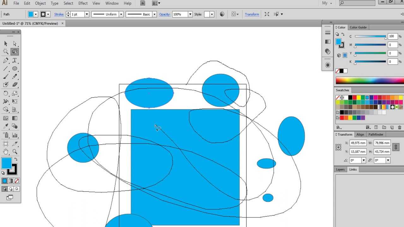This screenshot has width=404, height=227.
Task: Click the Recolor Artwork icon in control bar
Action: click(222, 14)
